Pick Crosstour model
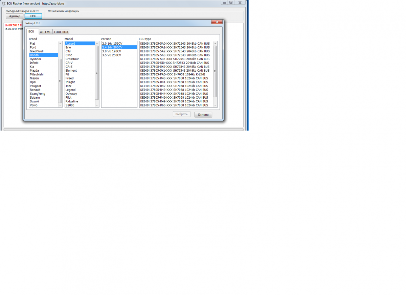The width and height of the screenshot is (406, 295). [80, 59]
